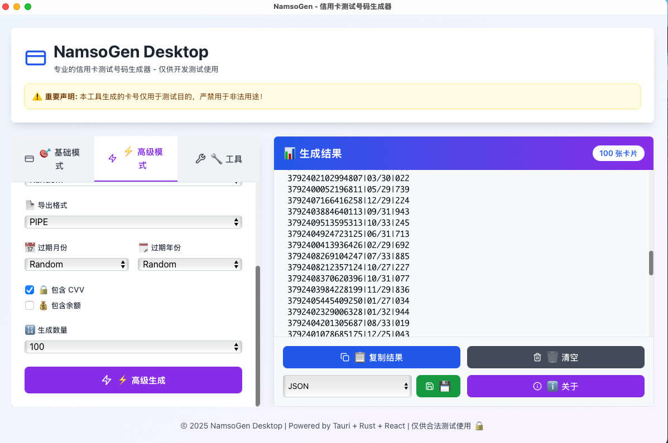The image size is (668, 443).
Task: Click the info icon on the 关于 button
Action: [x=537, y=386]
